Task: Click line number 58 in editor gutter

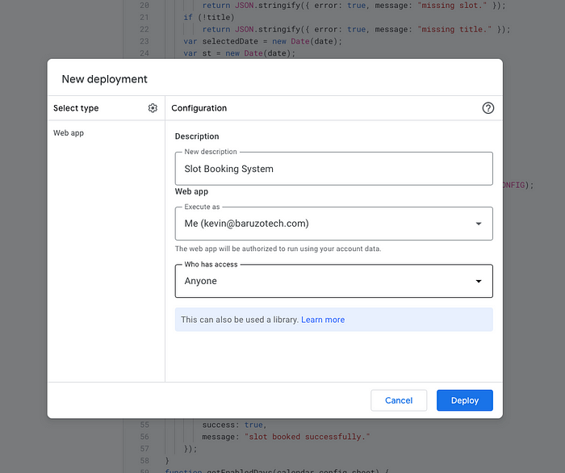Action: coord(144,460)
